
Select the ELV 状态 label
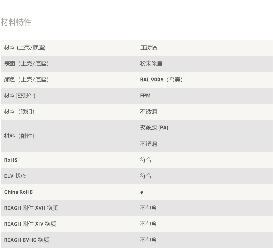coord(15,176)
